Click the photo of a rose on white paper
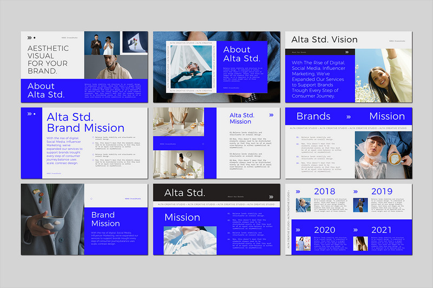Image resolution: width=433 pixels, height=288 pixels. (135, 42)
